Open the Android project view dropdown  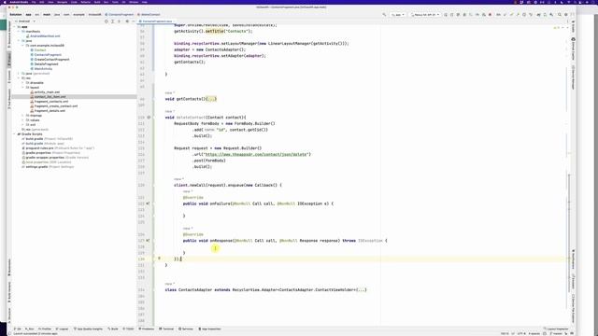tap(26, 21)
